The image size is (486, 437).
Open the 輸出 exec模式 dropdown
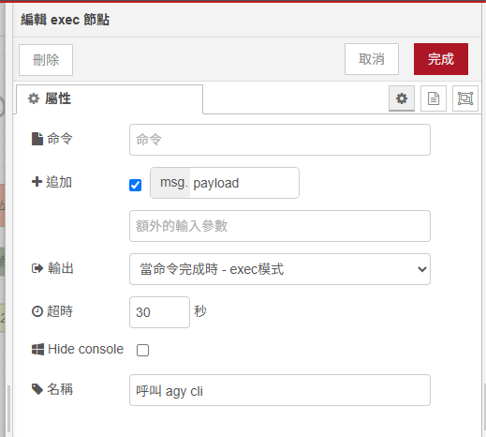pyautogui.click(x=280, y=269)
